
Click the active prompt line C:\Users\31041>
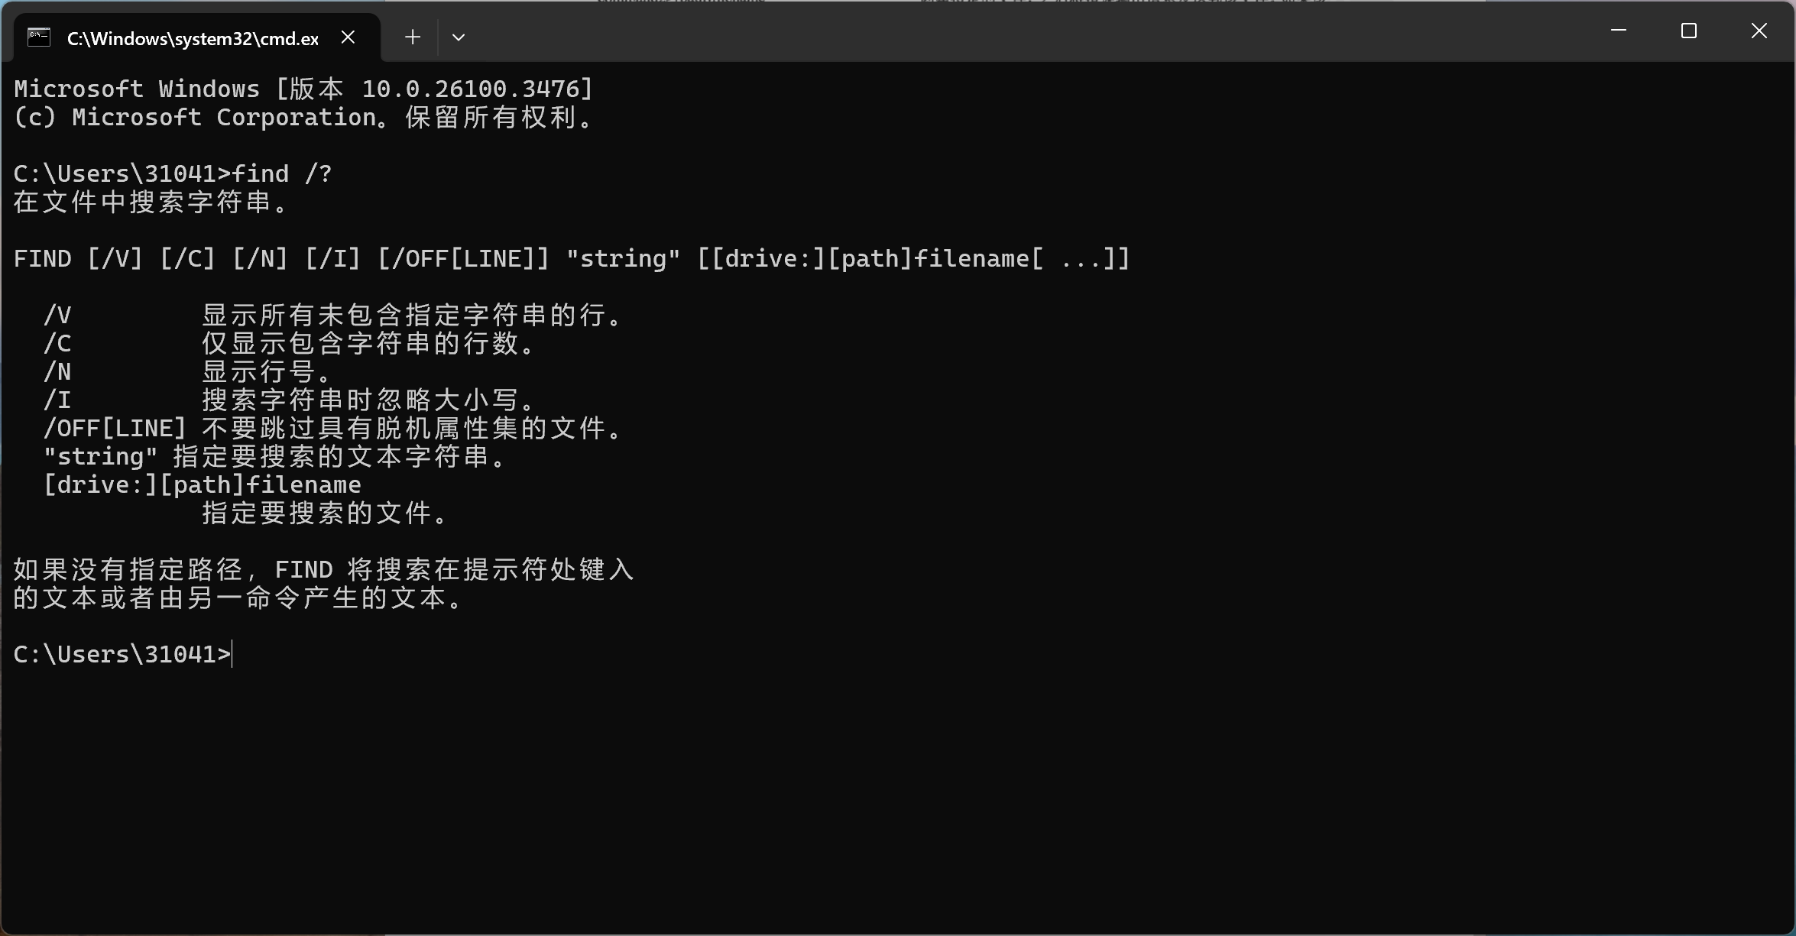tap(122, 654)
